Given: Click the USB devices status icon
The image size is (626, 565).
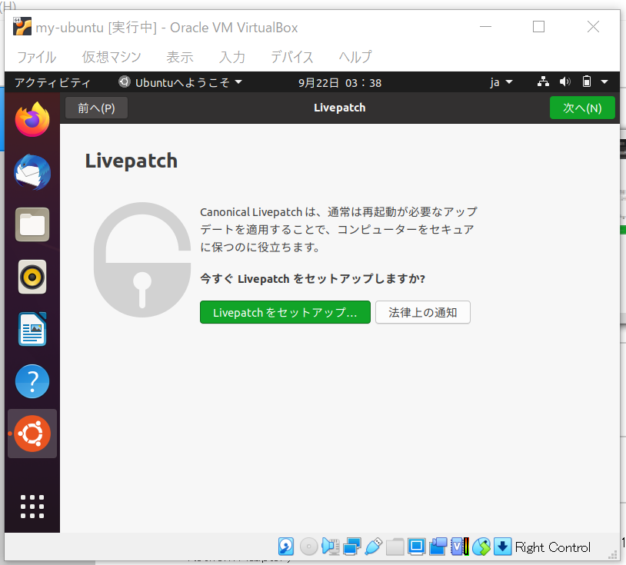Looking at the screenshot, I should pos(374,547).
